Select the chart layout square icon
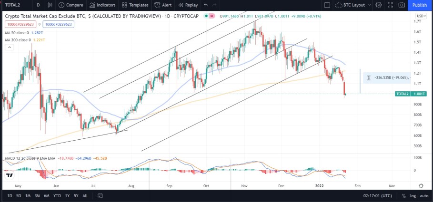 [x=327, y=5]
